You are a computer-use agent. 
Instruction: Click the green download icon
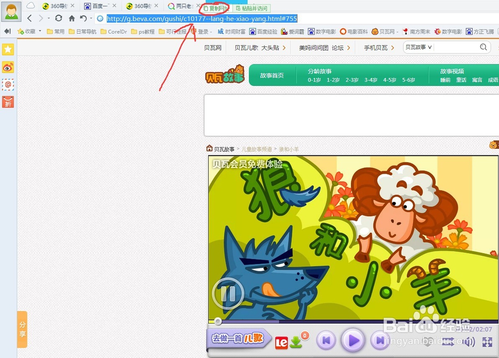296,342
